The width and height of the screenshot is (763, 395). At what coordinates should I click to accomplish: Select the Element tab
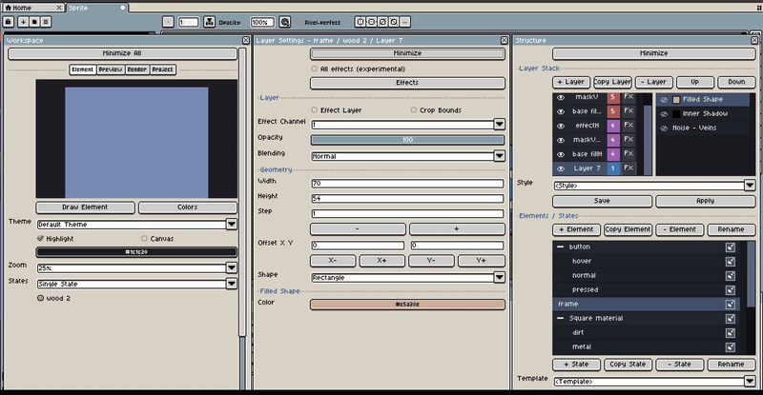click(x=82, y=69)
